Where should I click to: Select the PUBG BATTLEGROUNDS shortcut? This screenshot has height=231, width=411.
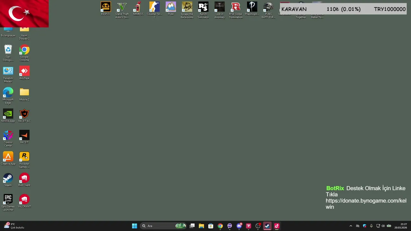click(x=268, y=10)
